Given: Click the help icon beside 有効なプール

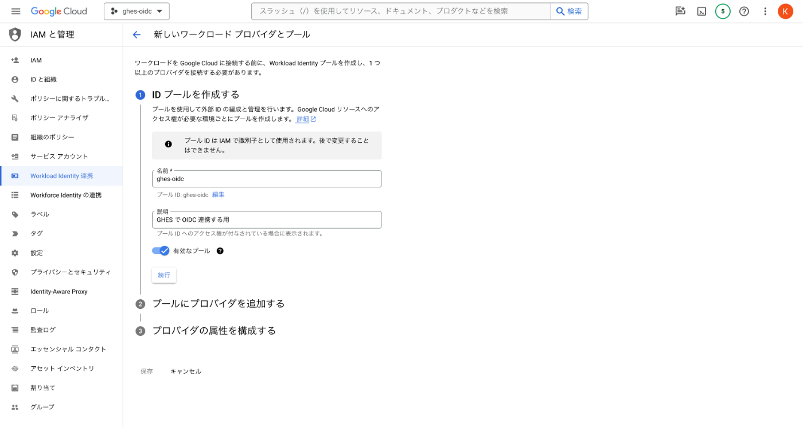Looking at the screenshot, I should pyautogui.click(x=220, y=251).
